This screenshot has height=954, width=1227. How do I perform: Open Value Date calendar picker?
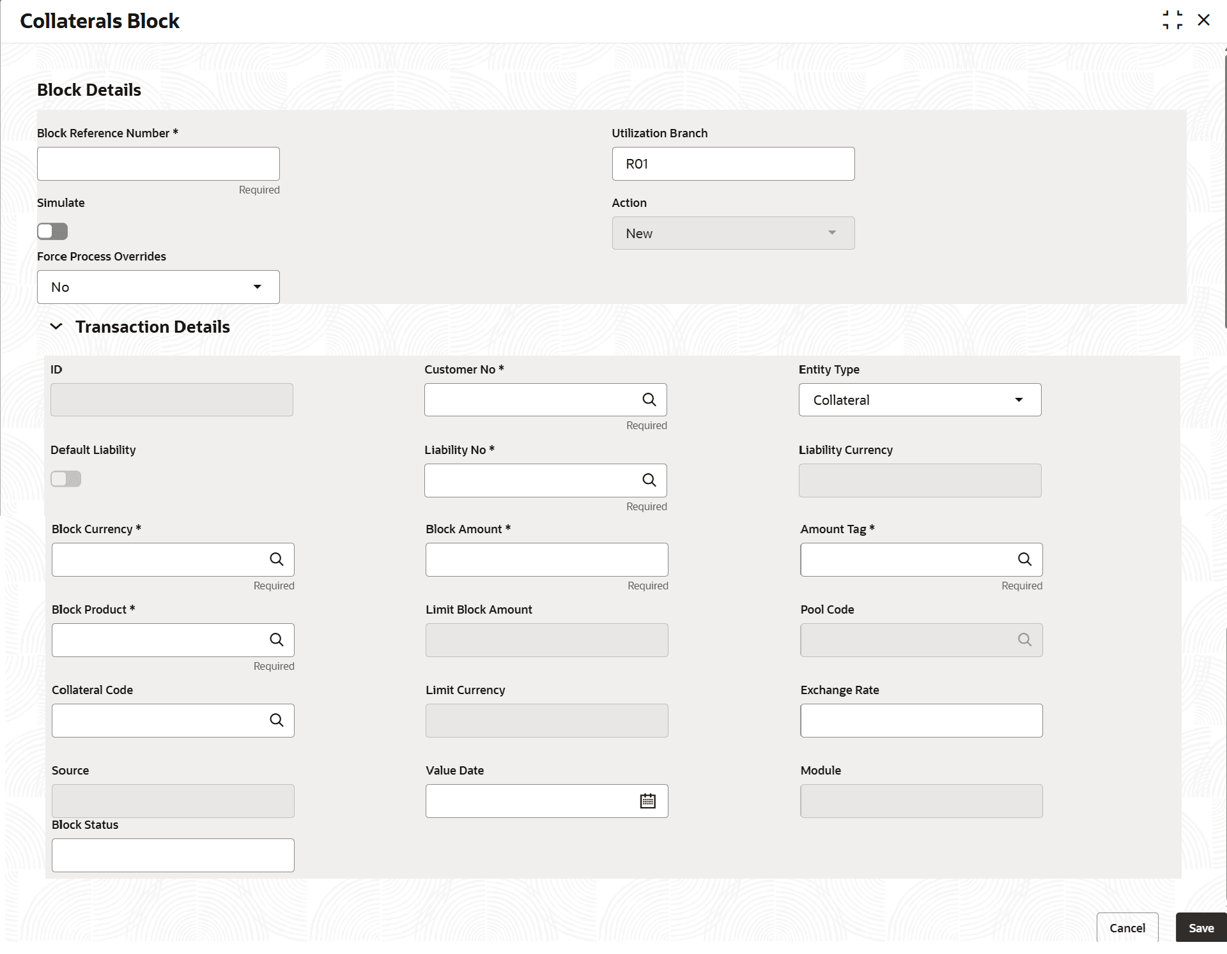pos(647,801)
